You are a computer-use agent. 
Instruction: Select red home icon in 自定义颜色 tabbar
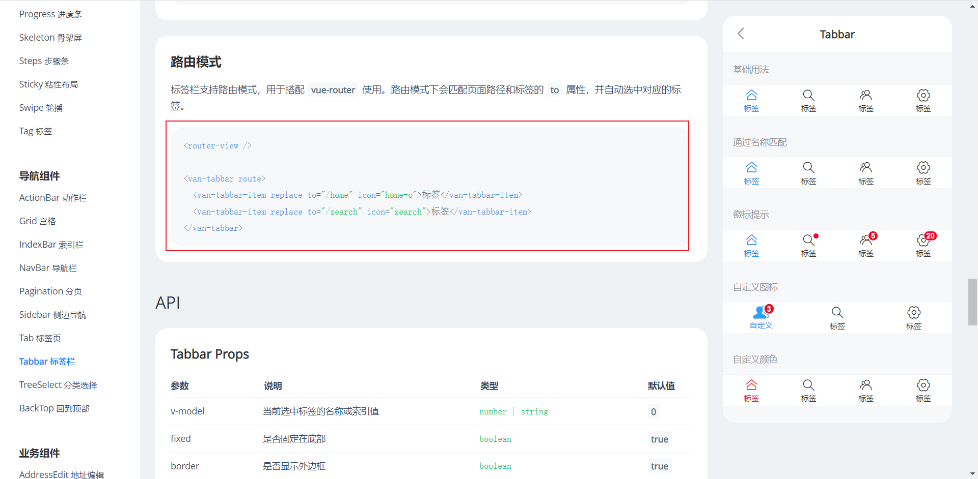[751, 385]
